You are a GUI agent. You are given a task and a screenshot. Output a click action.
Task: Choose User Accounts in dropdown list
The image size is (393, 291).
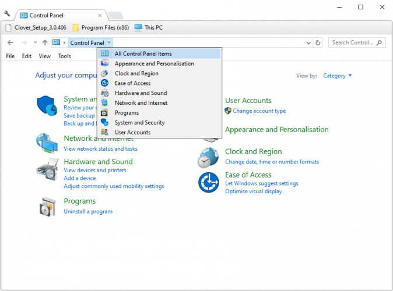click(x=159, y=132)
